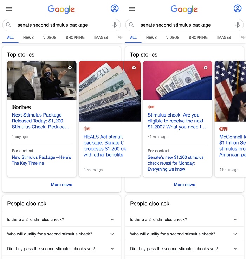Click Forbes story thumbnail image

click(41, 80)
